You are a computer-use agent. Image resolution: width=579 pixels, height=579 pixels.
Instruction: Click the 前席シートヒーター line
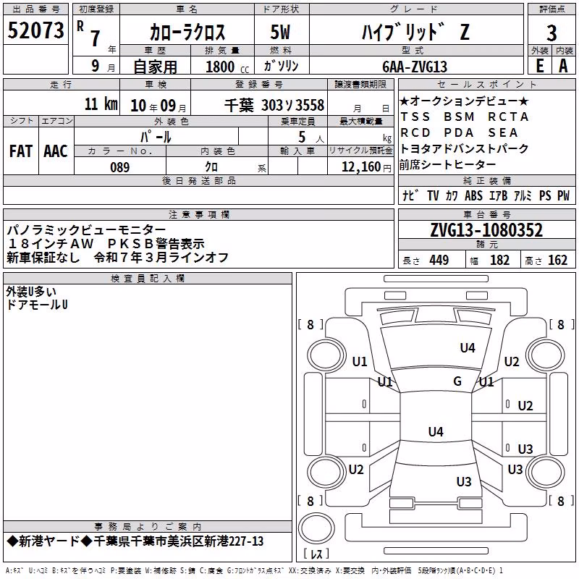tap(447, 165)
